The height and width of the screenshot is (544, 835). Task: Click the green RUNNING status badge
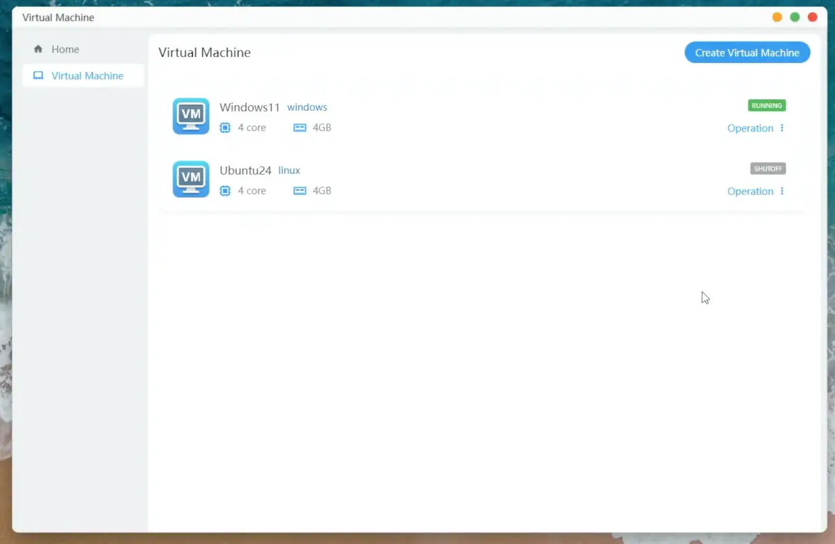click(x=766, y=105)
